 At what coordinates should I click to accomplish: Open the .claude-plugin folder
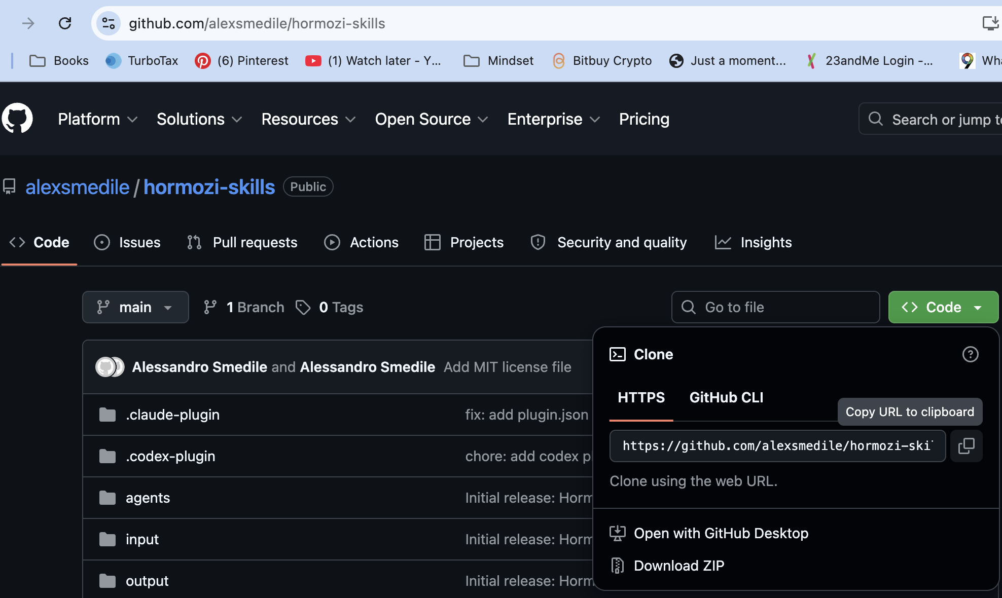(172, 415)
